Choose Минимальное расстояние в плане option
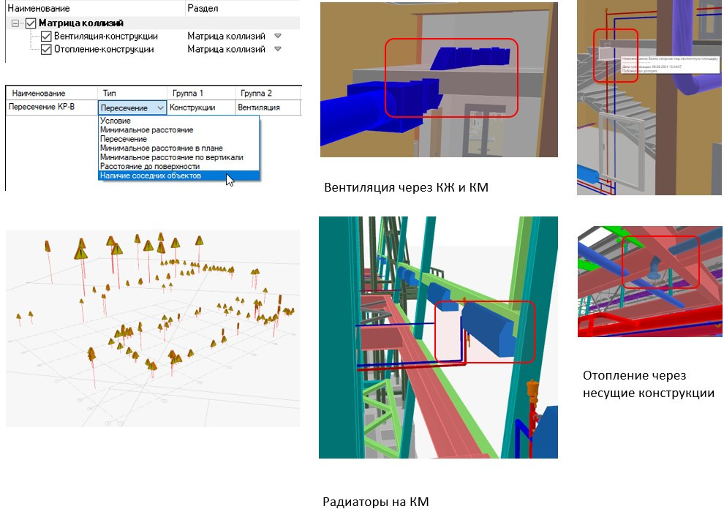 [x=161, y=148]
